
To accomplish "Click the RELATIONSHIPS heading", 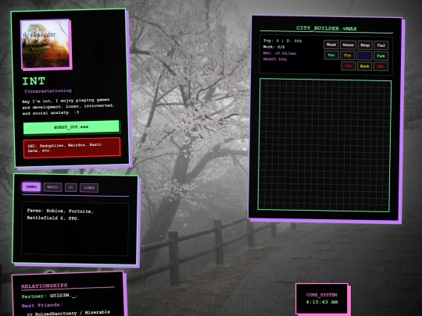I will pos(45,286).
